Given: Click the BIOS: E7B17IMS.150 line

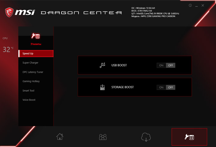Looking at the screenshot, I should coord(142,11).
